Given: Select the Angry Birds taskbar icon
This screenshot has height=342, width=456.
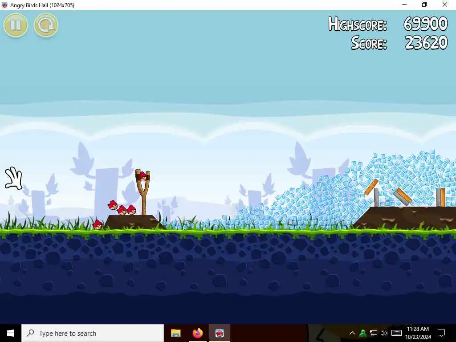Looking at the screenshot, I should [x=220, y=333].
